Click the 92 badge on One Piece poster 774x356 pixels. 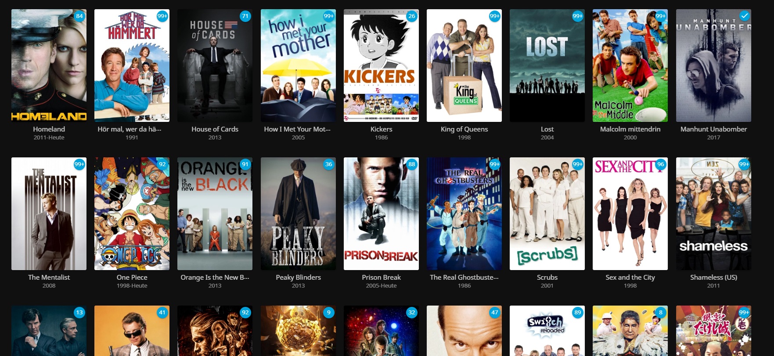[x=162, y=164]
